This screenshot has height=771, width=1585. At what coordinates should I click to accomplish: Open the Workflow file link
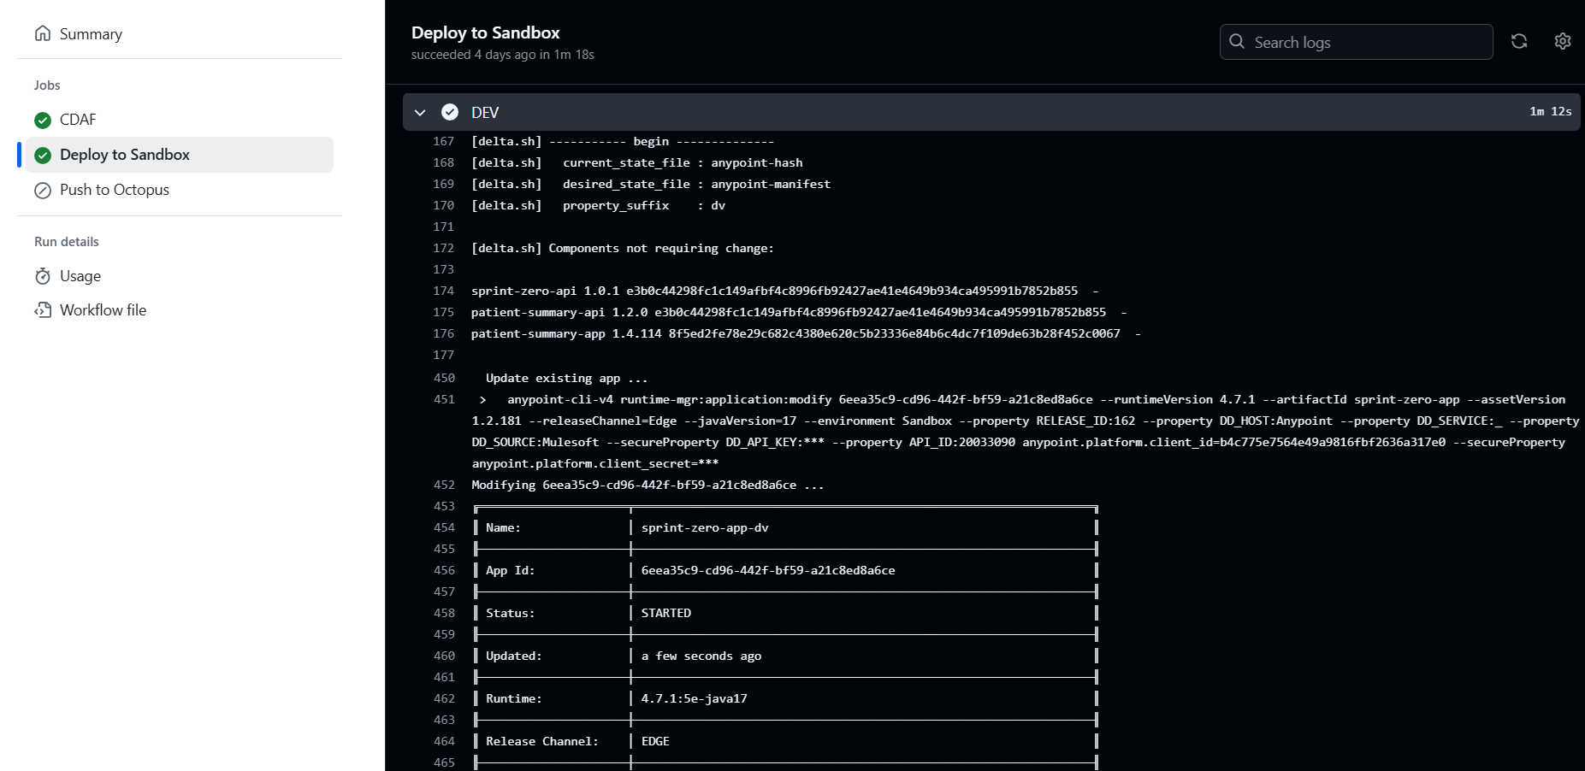point(103,310)
